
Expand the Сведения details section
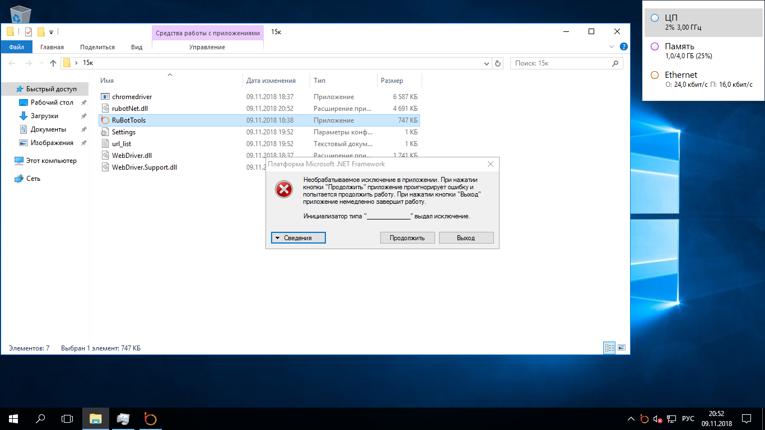point(298,238)
